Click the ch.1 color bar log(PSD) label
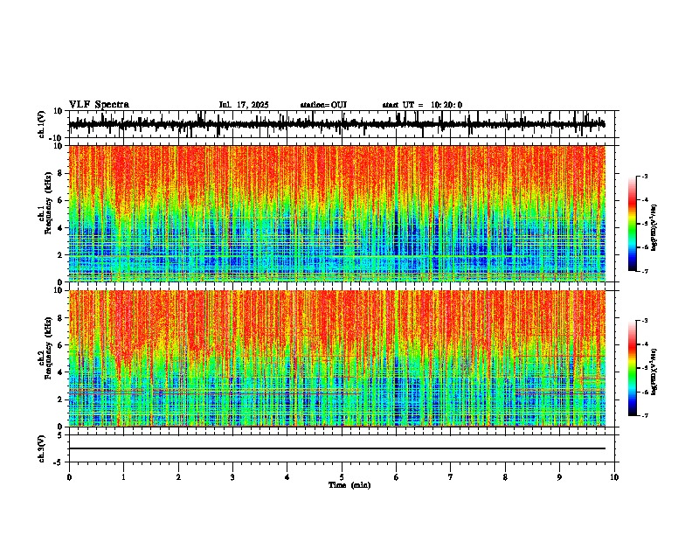The height and width of the screenshot is (535, 692). (654, 228)
